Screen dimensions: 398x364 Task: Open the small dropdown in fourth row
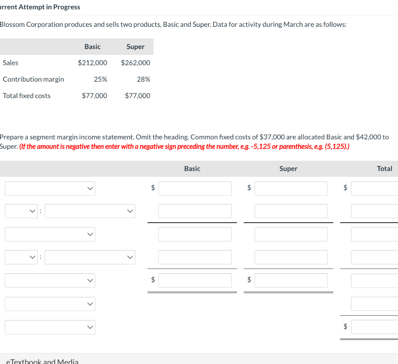tap(21, 257)
